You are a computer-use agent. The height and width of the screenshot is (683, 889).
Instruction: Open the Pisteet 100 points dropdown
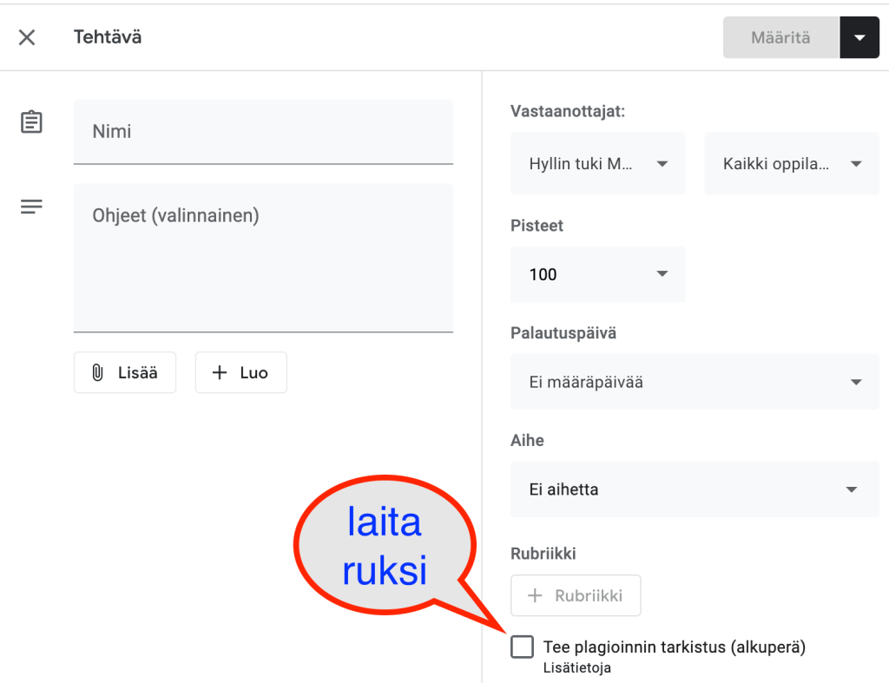click(x=597, y=274)
